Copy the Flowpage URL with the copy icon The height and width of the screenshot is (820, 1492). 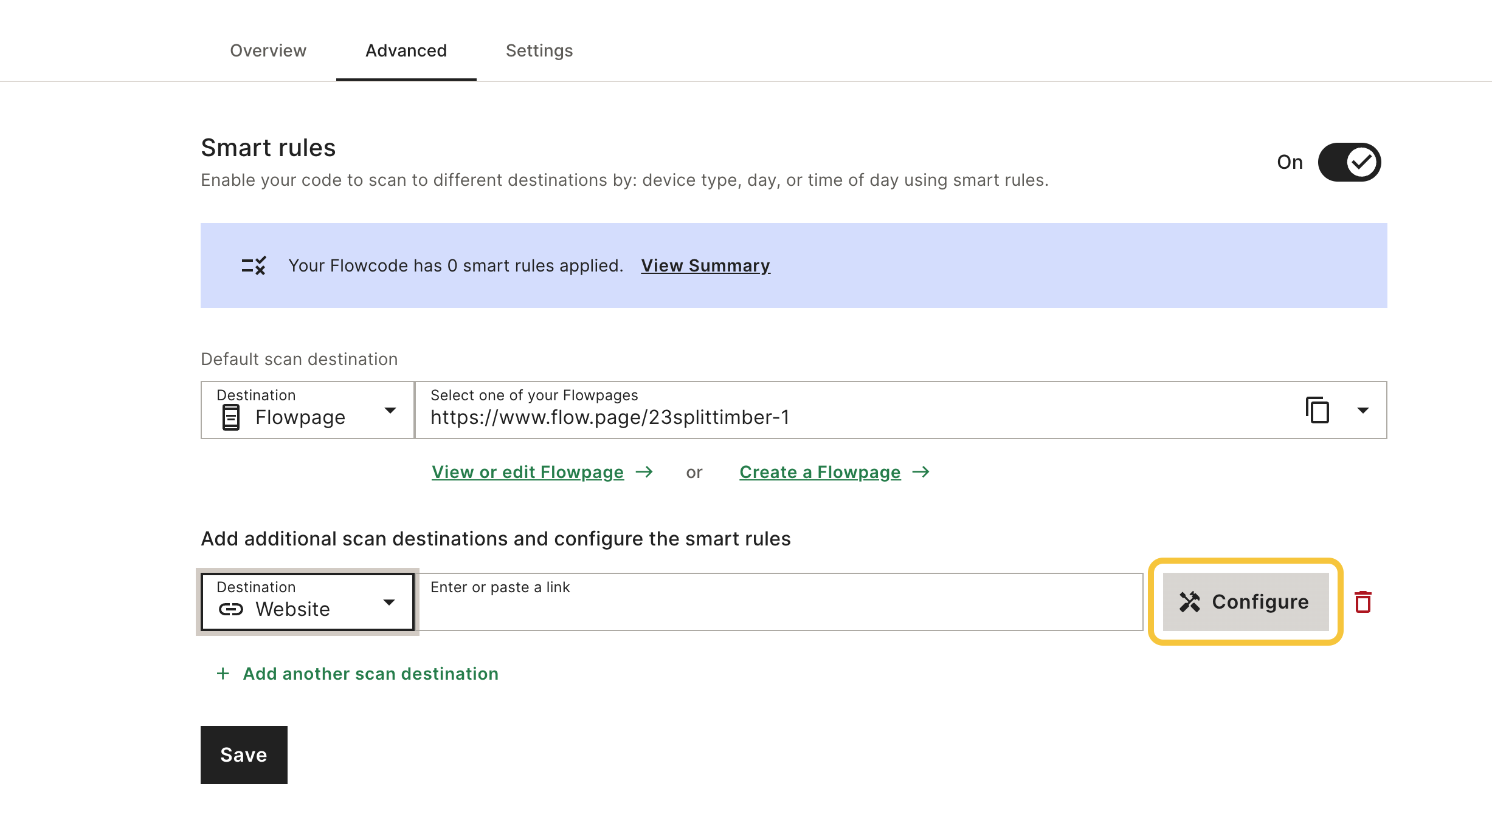(x=1317, y=410)
